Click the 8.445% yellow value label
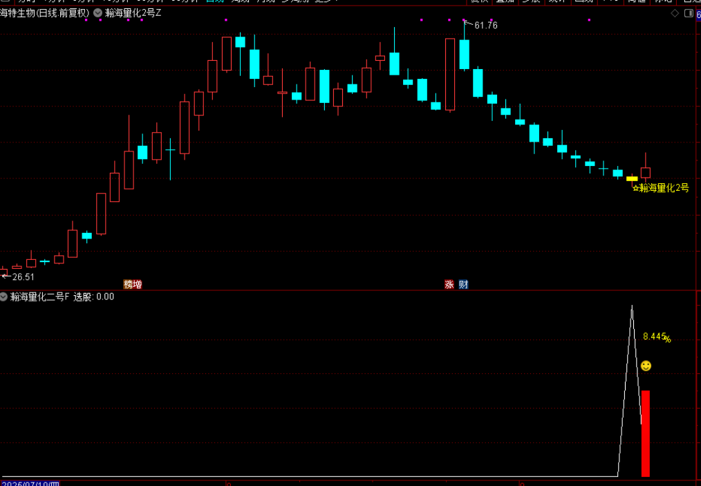The height and width of the screenshot is (486, 701). [x=656, y=337]
